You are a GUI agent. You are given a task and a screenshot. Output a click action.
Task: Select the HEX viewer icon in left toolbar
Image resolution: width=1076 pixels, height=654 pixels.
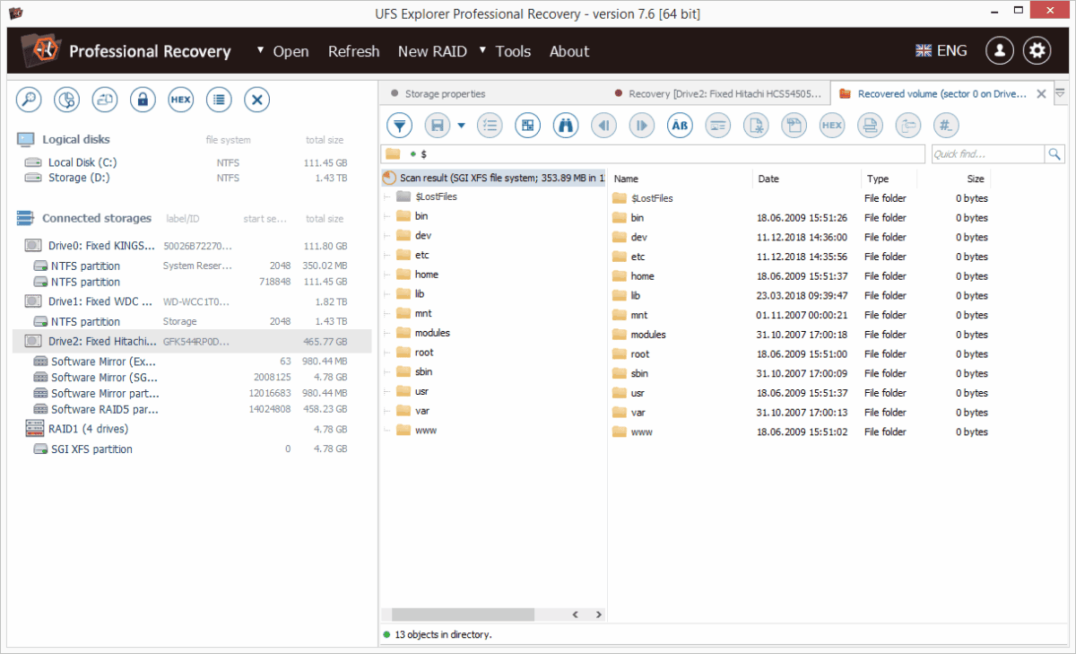(x=180, y=99)
